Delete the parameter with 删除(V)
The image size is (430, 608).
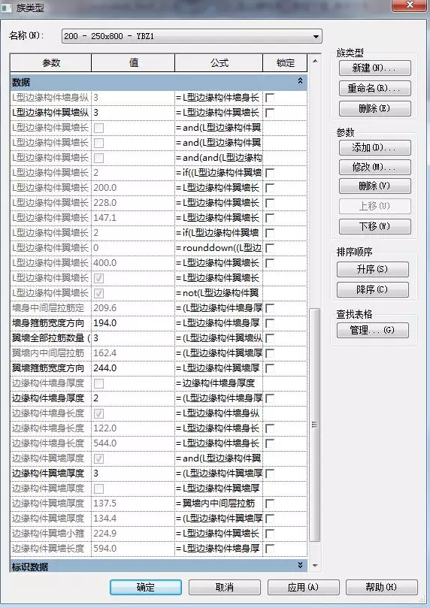pos(374,186)
